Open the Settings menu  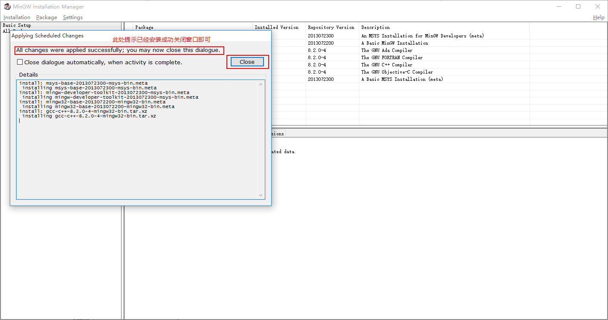(x=73, y=17)
